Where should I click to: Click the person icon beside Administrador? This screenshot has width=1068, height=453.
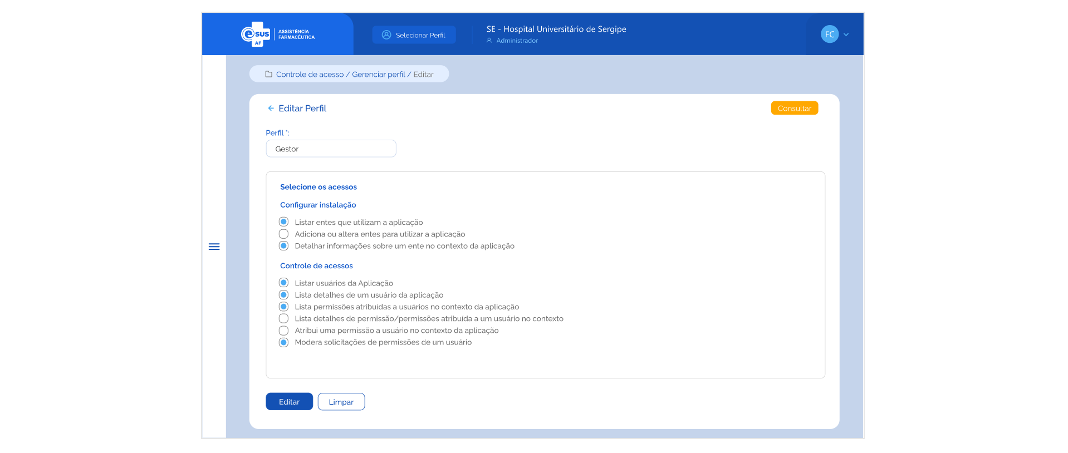click(489, 41)
